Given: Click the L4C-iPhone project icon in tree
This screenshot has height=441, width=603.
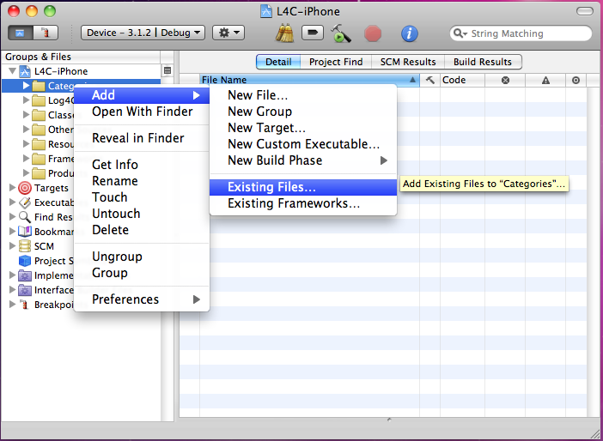Looking at the screenshot, I should point(25,71).
